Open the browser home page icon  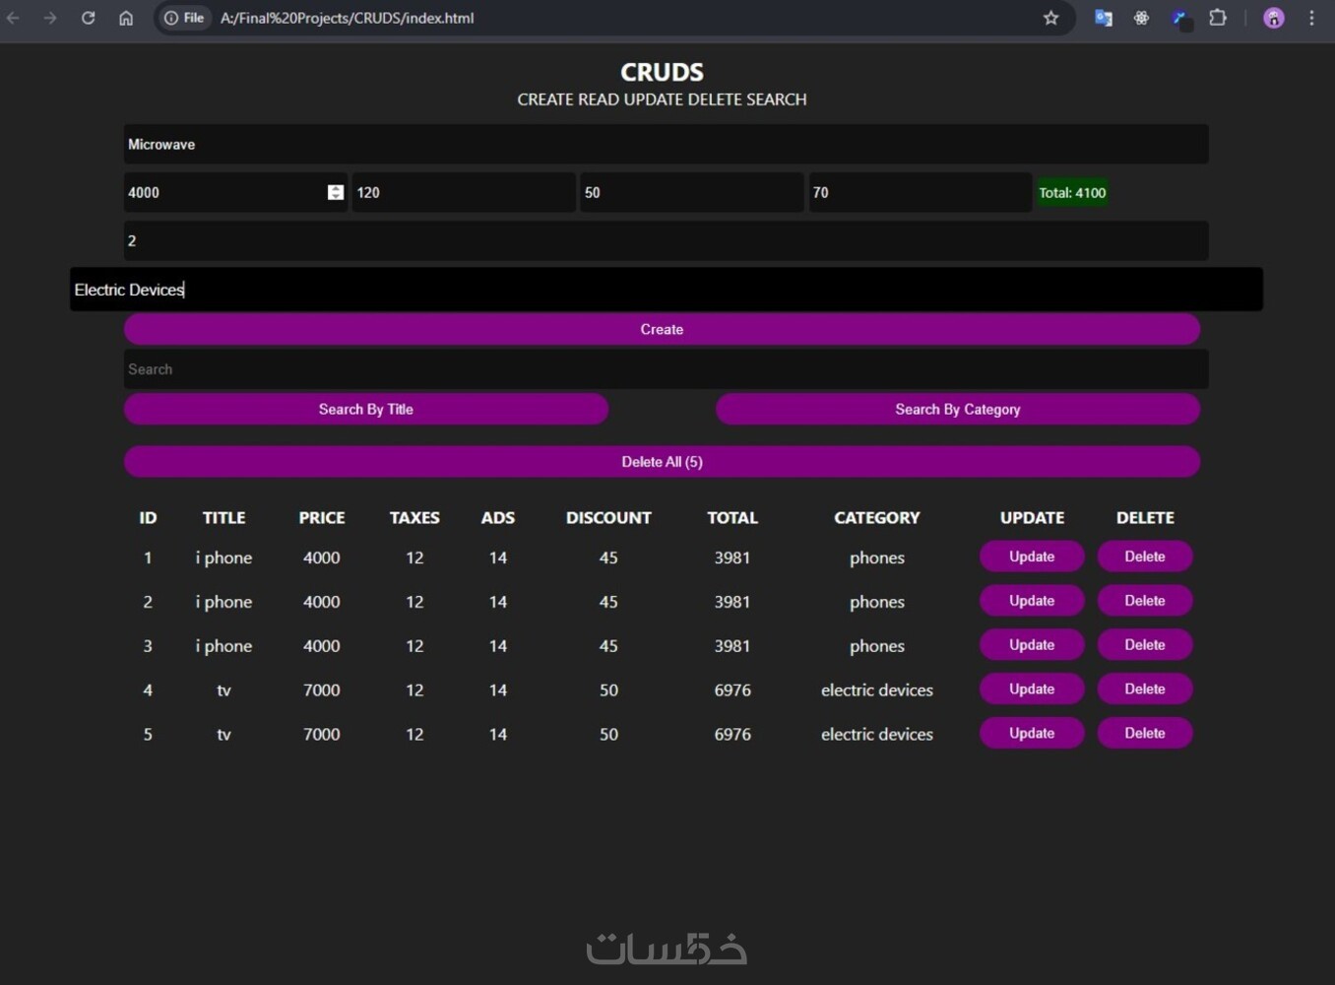pos(126,18)
